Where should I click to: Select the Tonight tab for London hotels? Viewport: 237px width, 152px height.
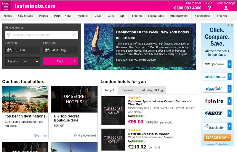(x=109, y=90)
